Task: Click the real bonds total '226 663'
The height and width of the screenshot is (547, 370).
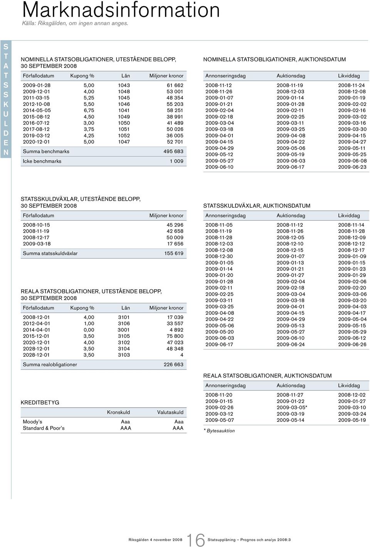Action: (x=173, y=364)
